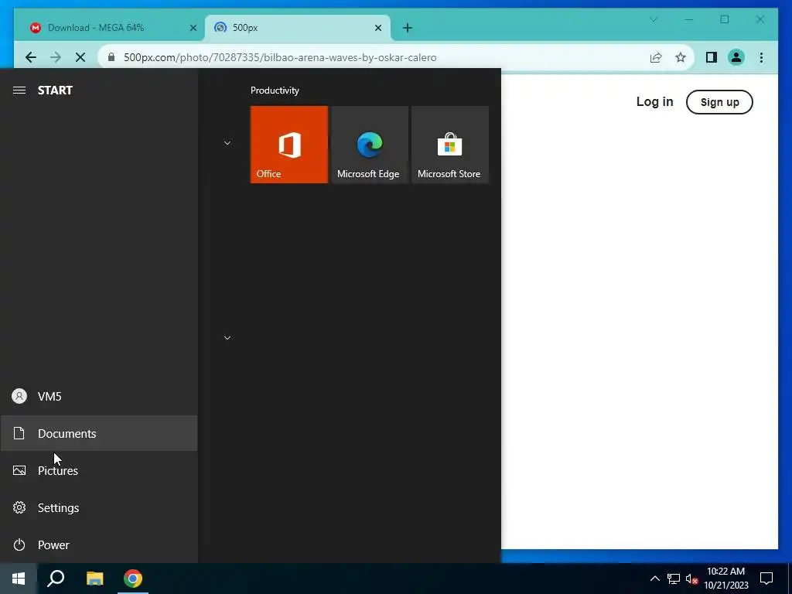Open Pictures from Start menu

(99, 471)
